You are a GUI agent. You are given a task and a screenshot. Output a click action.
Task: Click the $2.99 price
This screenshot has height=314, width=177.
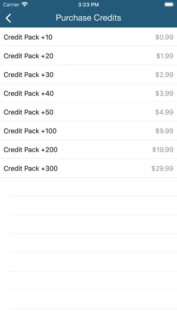click(164, 74)
